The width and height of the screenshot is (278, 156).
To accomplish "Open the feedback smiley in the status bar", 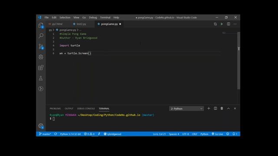I will pyautogui.click(x=228, y=134).
